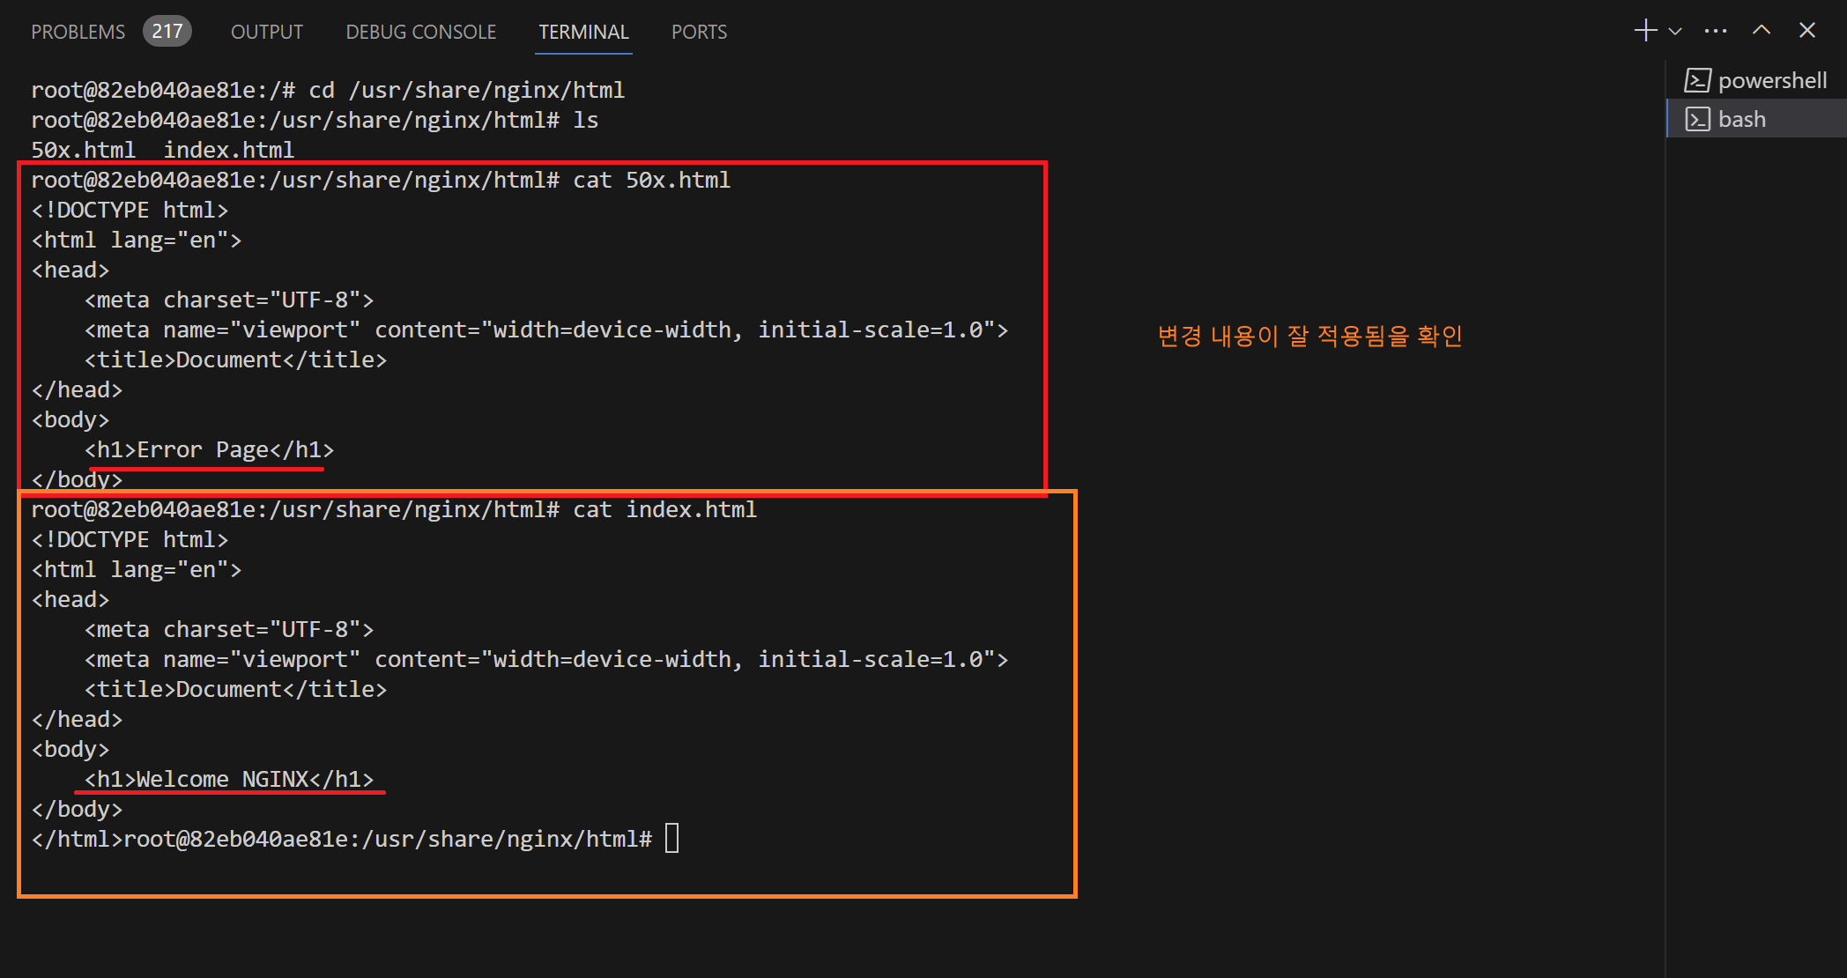This screenshot has width=1847, height=978.
Task: Open the launch profile dropdown chevron
Action: pos(1675,32)
